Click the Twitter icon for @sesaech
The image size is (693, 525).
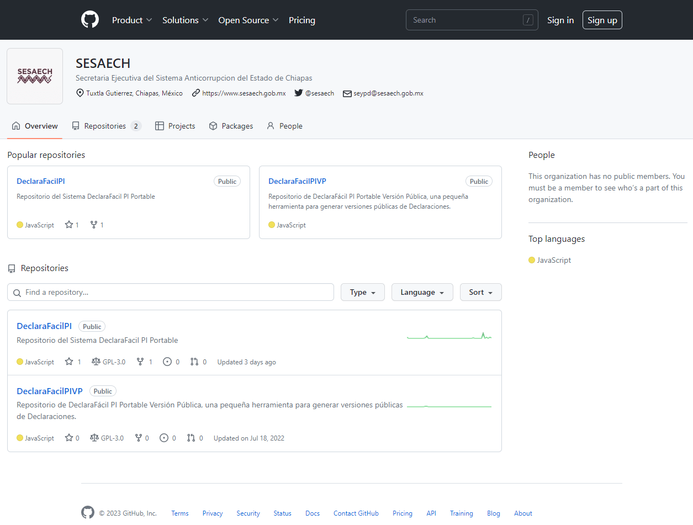[299, 93]
